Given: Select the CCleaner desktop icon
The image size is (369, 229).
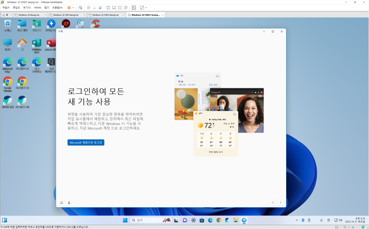Looking at the screenshot, I should click(x=95, y=24).
